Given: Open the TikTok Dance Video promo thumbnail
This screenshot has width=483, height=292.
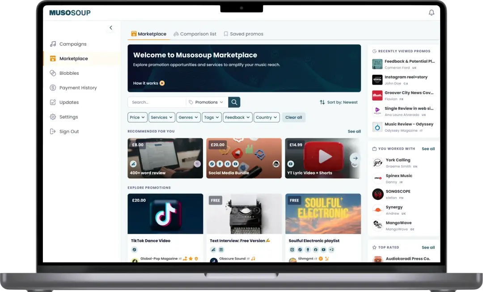Looking at the screenshot, I should [165, 214].
